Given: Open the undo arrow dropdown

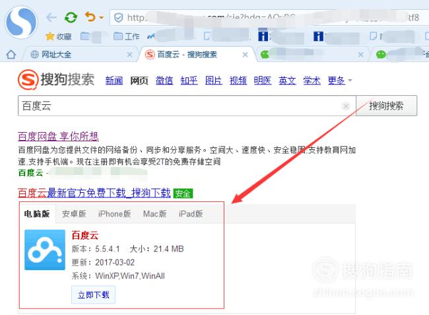Looking at the screenshot, I should pyautogui.click(x=102, y=18).
